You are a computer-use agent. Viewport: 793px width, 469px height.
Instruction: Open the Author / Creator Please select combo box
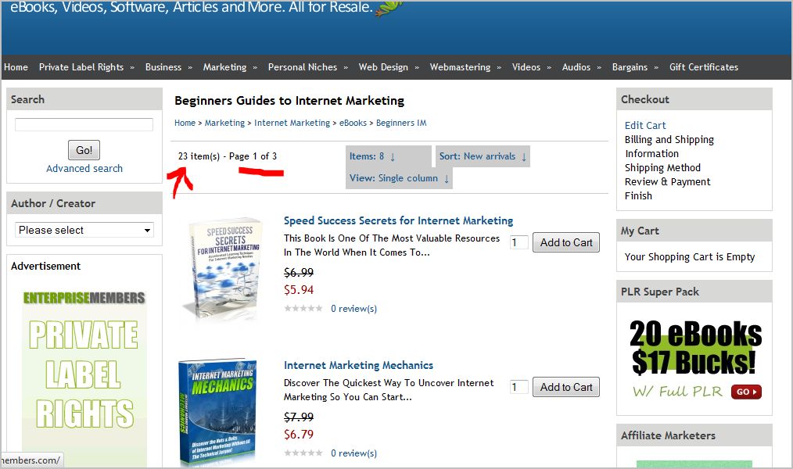pyautogui.click(x=84, y=230)
